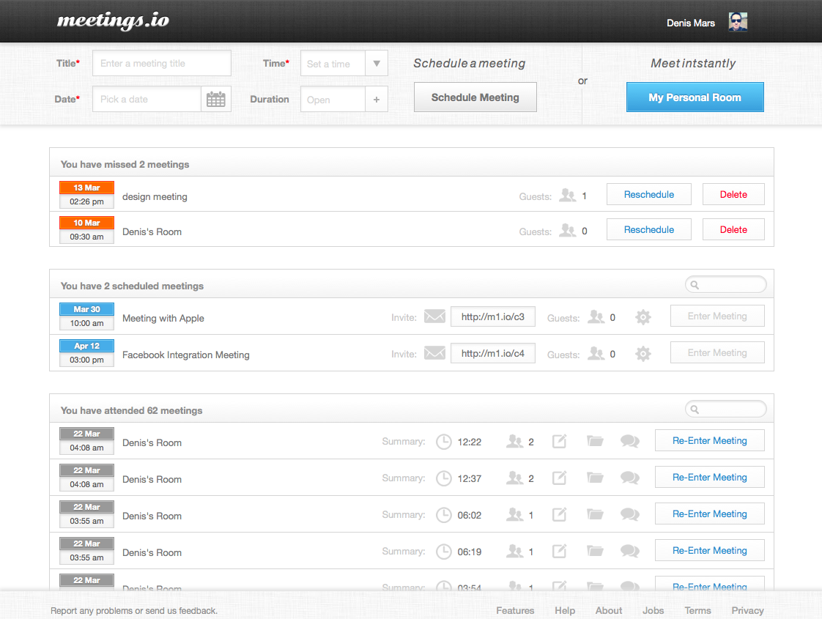The image size is (822, 619).
Task: Open the calendar date picker icon
Action: pyautogui.click(x=216, y=100)
